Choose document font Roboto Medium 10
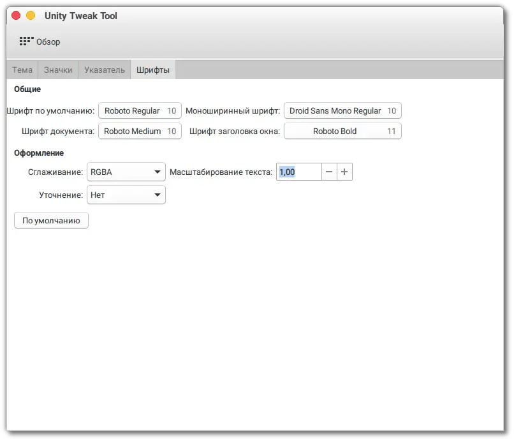The width and height of the screenshot is (514, 441). [140, 131]
